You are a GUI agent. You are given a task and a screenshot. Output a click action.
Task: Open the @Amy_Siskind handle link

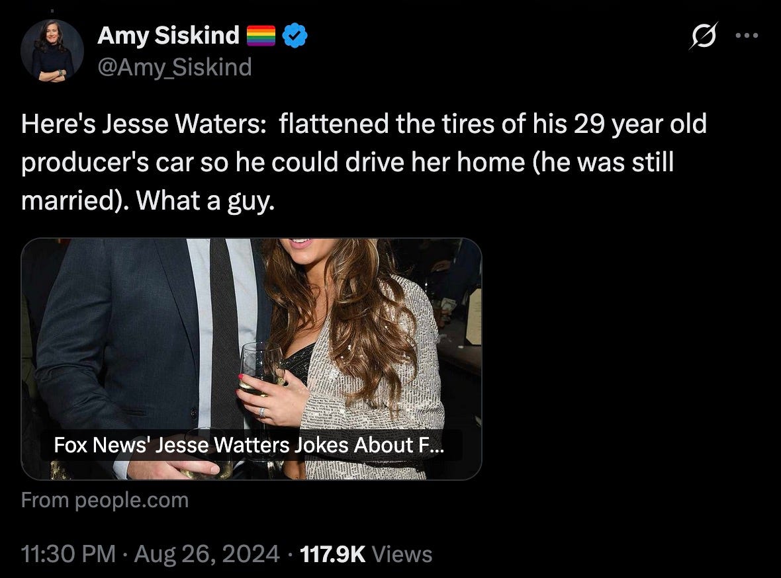pyautogui.click(x=175, y=67)
